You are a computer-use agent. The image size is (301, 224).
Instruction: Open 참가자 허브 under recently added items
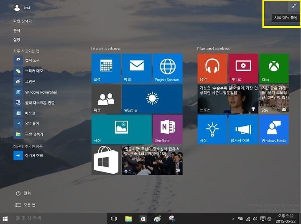pos(28,155)
